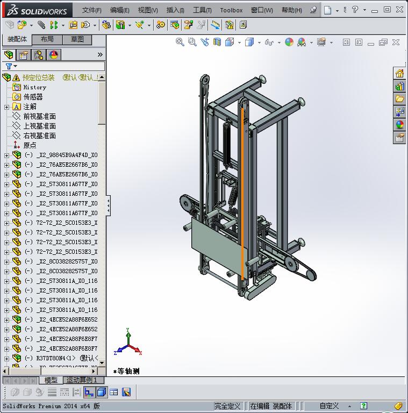Click the green help question mark in status bar
The height and width of the screenshot is (413, 408).
pos(363,406)
